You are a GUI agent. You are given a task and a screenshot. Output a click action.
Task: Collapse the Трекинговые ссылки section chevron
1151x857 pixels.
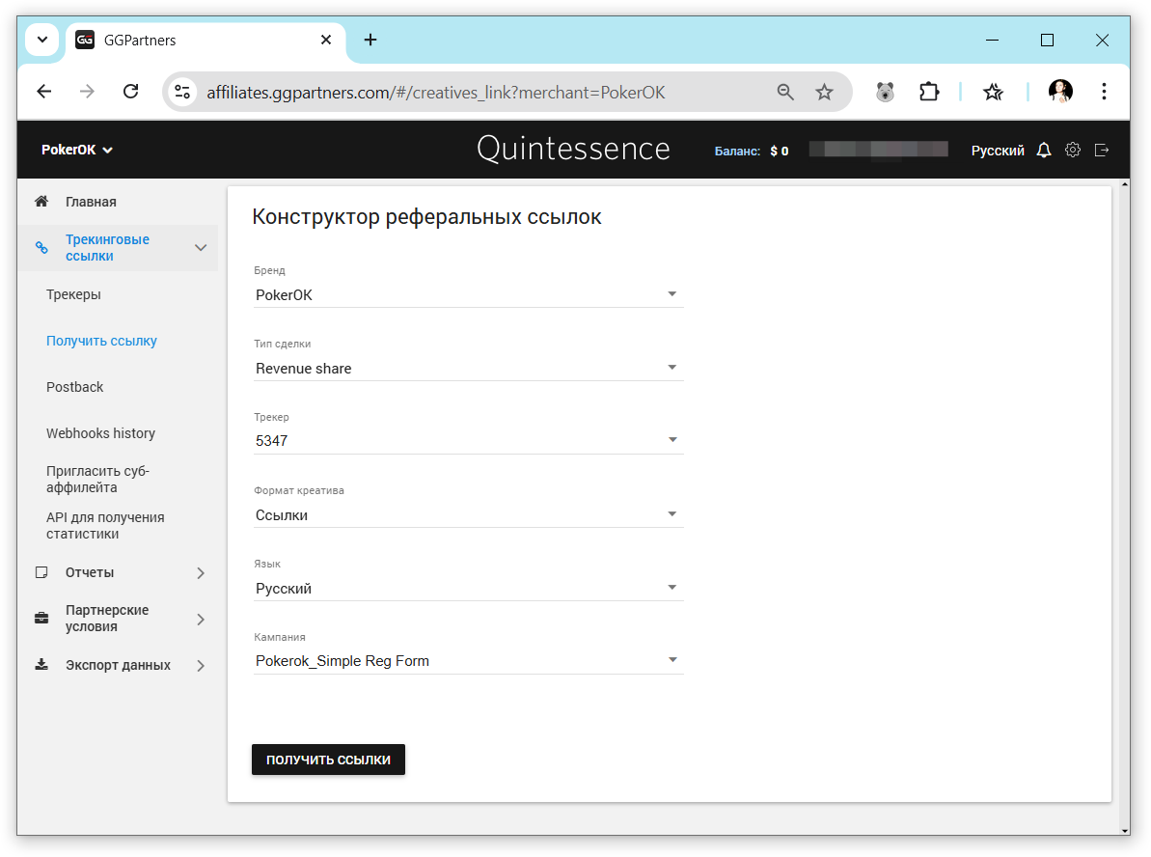point(201,247)
